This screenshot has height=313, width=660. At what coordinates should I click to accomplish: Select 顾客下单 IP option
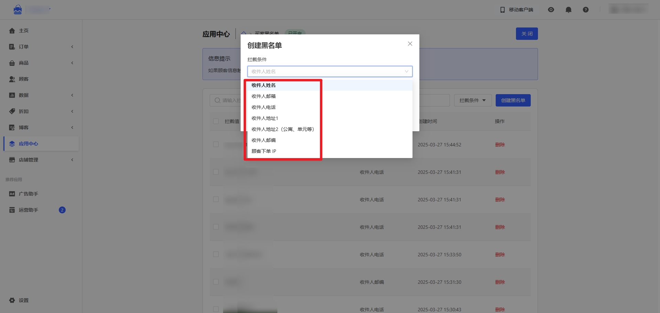[330, 151]
